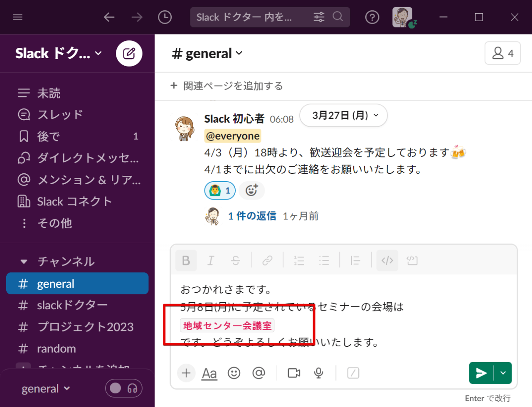The width and height of the screenshot is (532, 407).
Task: Open the help question mark icon
Action: coord(372,17)
